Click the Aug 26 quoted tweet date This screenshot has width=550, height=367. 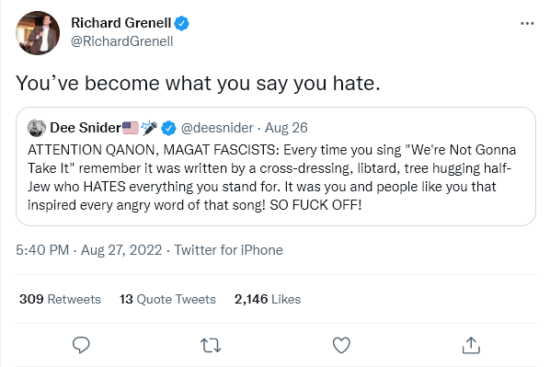(x=286, y=128)
